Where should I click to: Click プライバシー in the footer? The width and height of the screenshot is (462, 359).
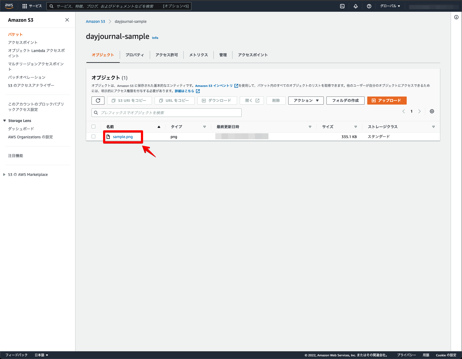click(406, 355)
